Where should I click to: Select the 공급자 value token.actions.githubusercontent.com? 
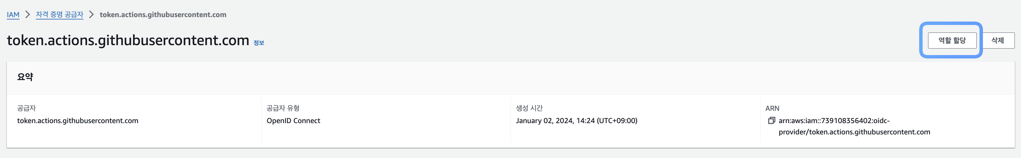[x=78, y=120]
